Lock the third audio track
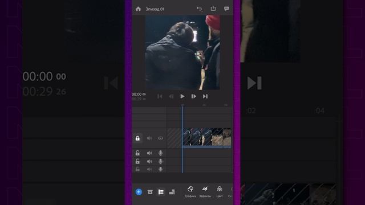Image resolution: width=365 pixels, height=205 pixels. coord(137,169)
